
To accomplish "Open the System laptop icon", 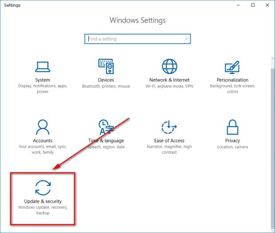I will [43, 67].
